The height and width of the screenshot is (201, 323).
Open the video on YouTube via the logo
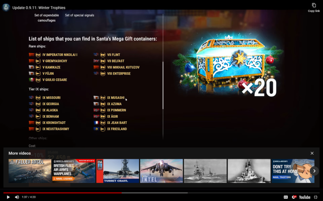coord(305,197)
